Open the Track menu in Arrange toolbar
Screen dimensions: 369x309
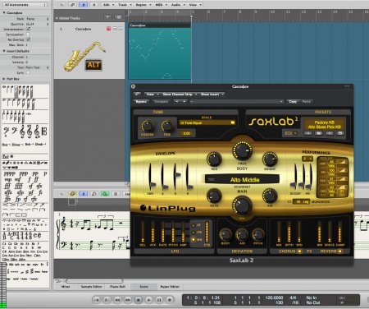click(x=125, y=5)
